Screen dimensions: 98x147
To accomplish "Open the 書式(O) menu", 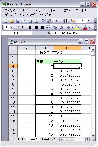I will [67, 10].
